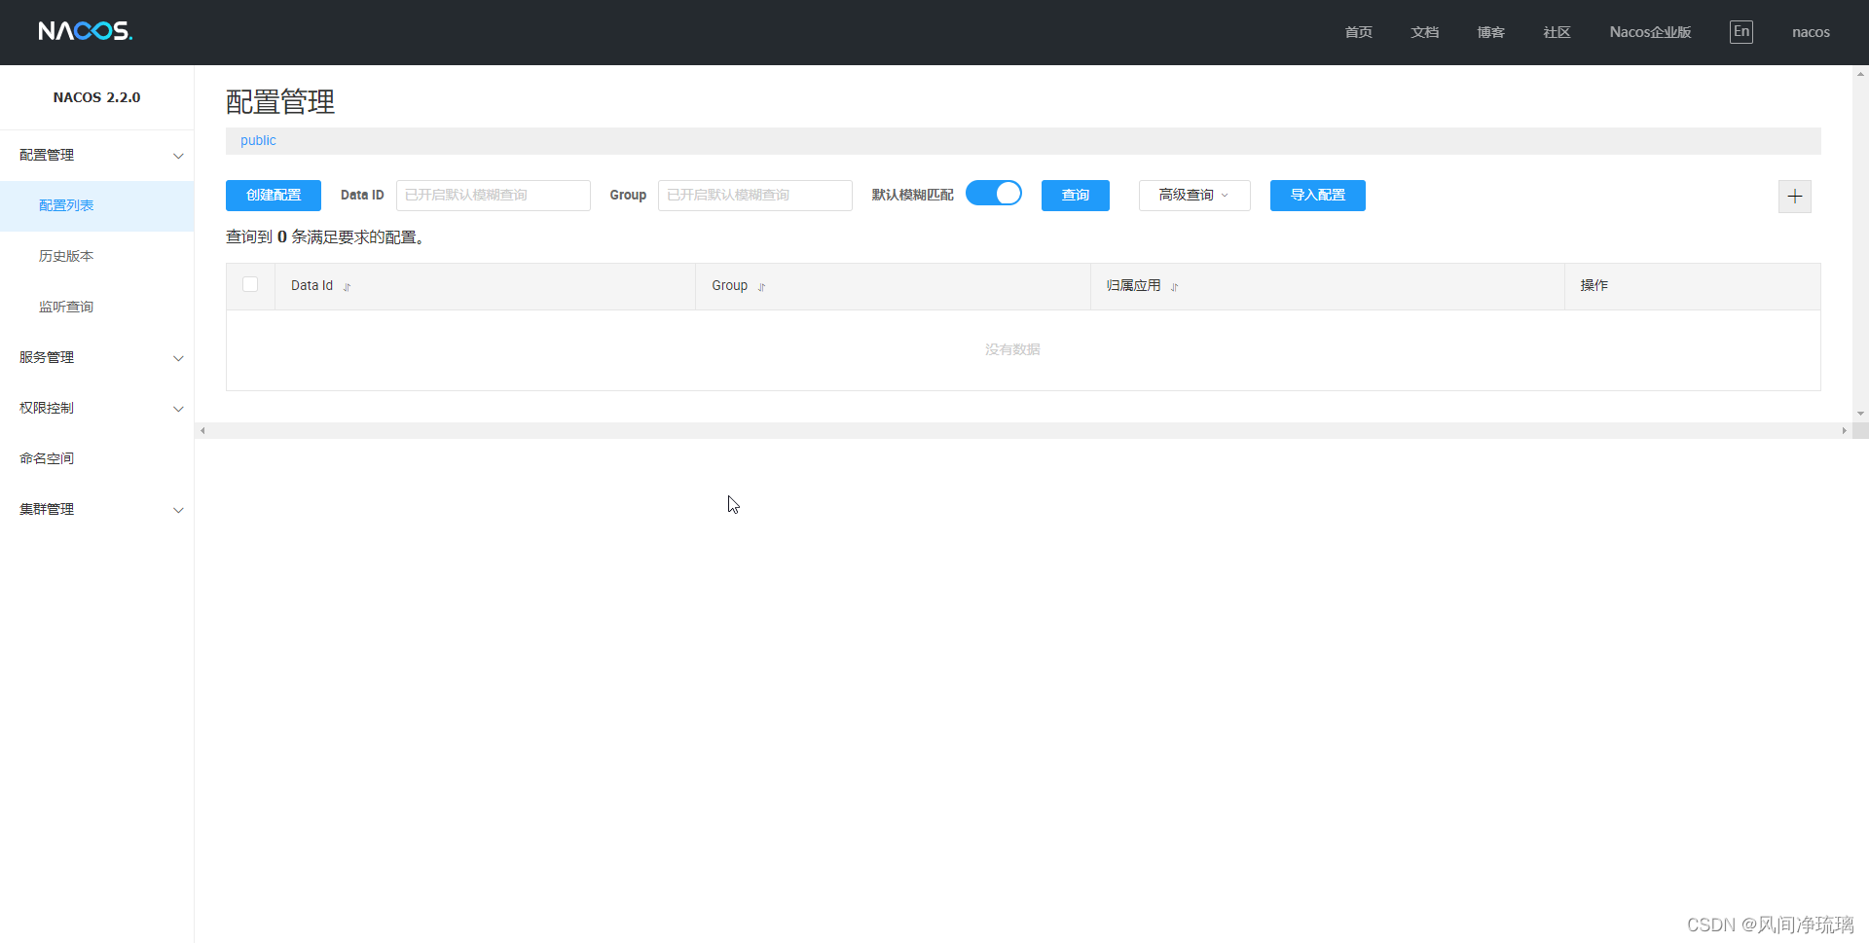
Task: Open 博客 in top navigation
Action: (1490, 32)
